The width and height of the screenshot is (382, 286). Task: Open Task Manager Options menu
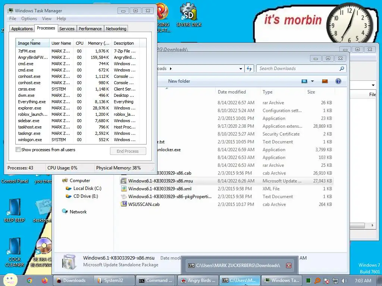29,19
